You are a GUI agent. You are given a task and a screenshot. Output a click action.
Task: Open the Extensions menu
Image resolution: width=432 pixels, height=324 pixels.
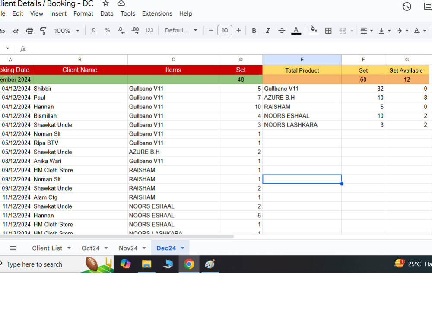pyautogui.click(x=157, y=13)
